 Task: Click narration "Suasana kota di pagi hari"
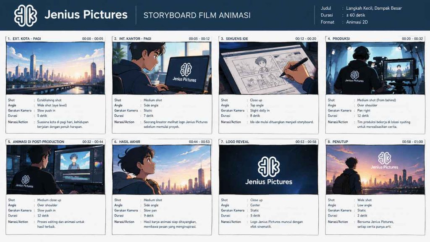(55, 122)
